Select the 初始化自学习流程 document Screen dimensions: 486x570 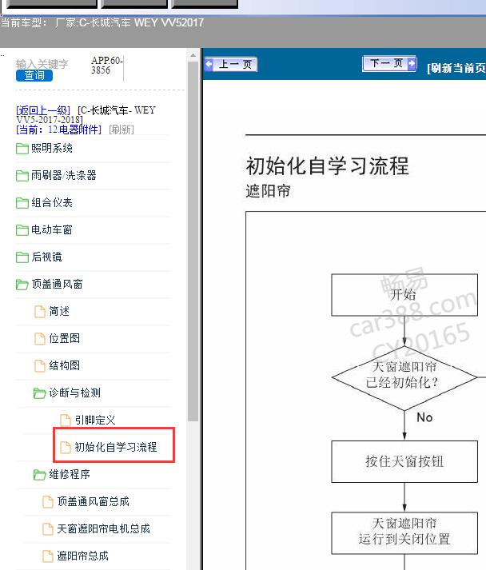pyautogui.click(x=116, y=447)
